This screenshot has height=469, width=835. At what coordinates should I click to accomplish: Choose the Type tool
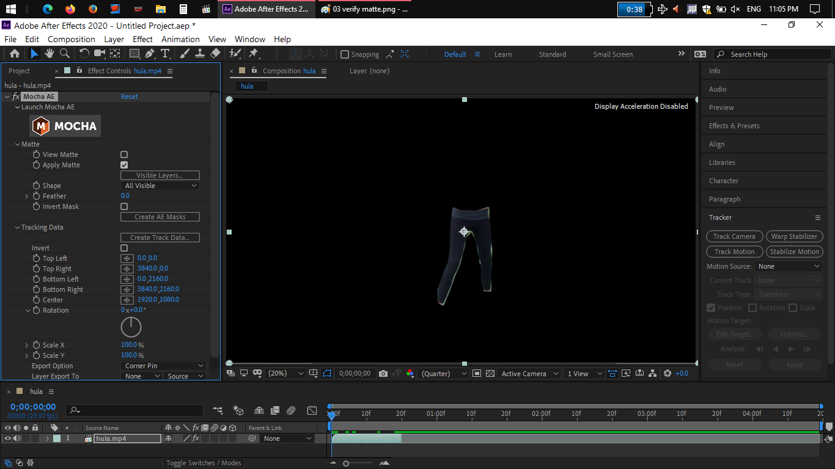pos(165,54)
